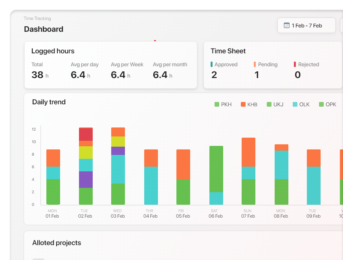Viewport: 343px width, 260px height.
Task: Click the Approved teal status marker
Action: [x=211, y=64]
